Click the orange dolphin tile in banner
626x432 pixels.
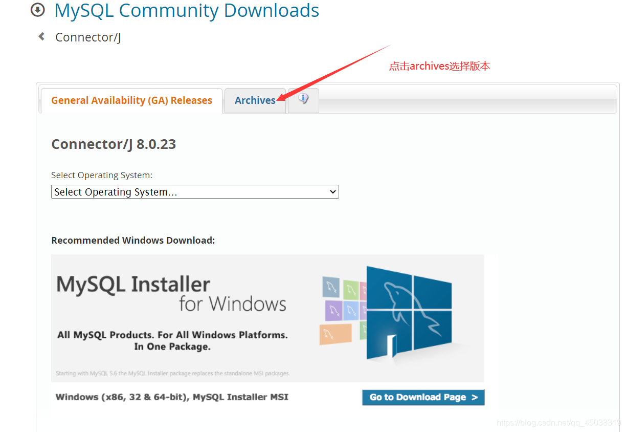pyautogui.click(x=336, y=334)
